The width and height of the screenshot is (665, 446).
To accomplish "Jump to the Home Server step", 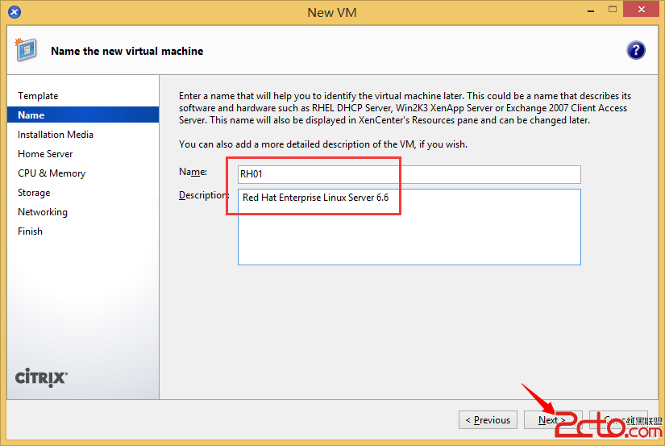I will (45, 154).
